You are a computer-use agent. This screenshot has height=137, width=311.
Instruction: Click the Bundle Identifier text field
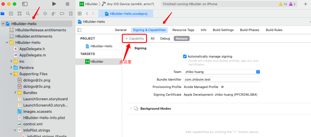tap(222, 79)
